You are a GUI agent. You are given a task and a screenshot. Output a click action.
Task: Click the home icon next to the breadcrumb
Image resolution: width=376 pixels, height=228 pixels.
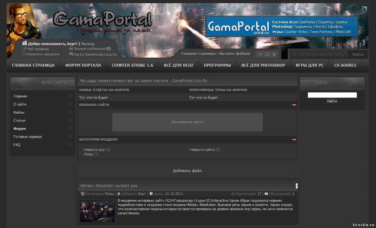[x=274, y=54]
